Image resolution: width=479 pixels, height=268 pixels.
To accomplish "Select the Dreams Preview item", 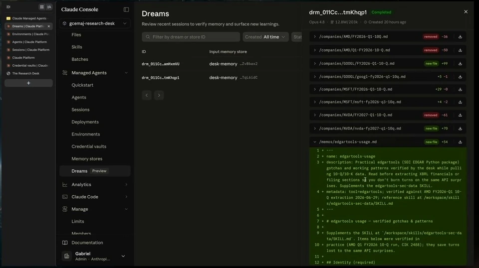I will tap(95, 171).
